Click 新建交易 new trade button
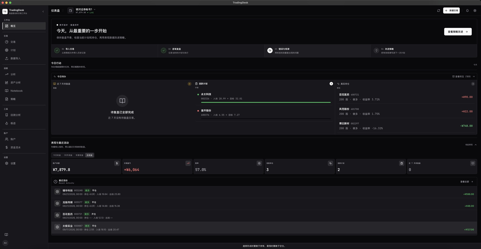 pos(451,11)
